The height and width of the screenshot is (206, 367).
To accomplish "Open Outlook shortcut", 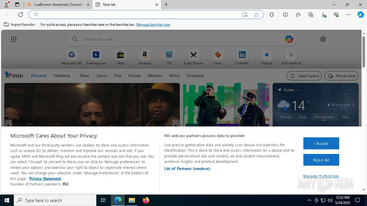I will (267, 58).
